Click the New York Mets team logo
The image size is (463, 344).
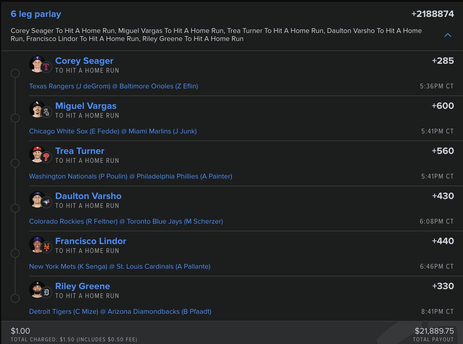[x=46, y=248]
